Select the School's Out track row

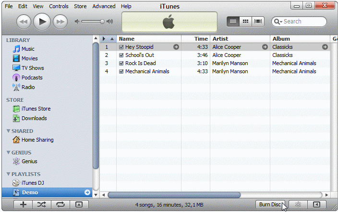(x=215, y=55)
